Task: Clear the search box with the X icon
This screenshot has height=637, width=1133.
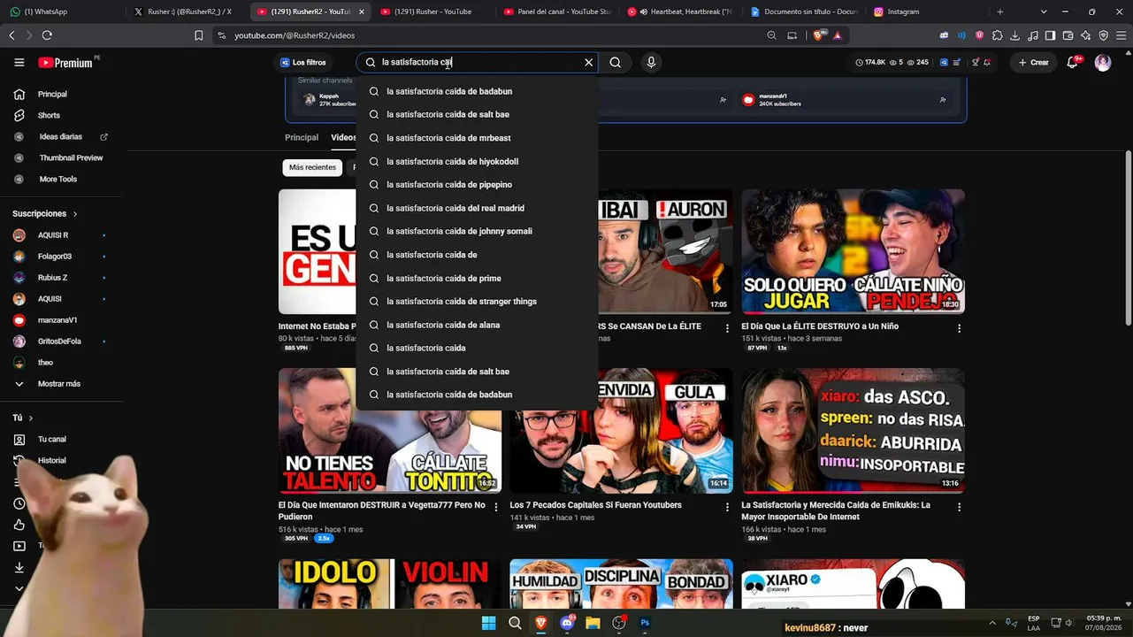Action: click(x=588, y=63)
